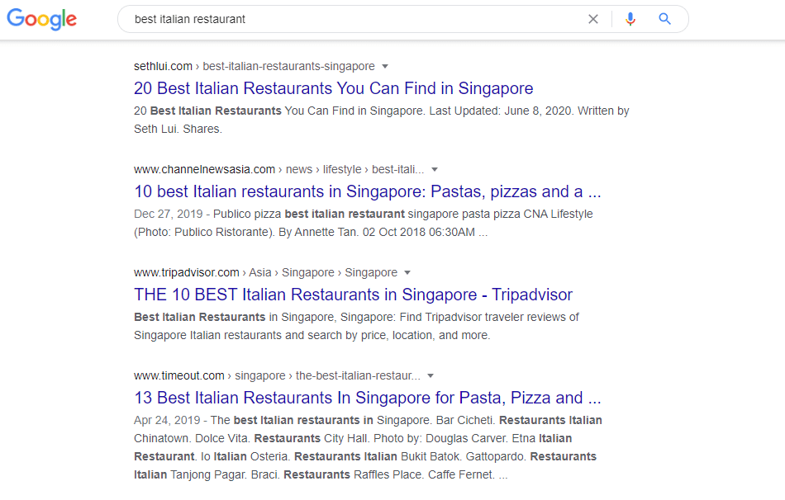The image size is (785, 500).
Task: Open the dropdown beside timeout.com breadcrumb
Action: tap(431, 375)
